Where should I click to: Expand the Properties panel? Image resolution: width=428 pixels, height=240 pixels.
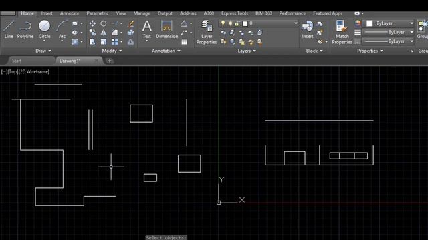tap(370, 51)
